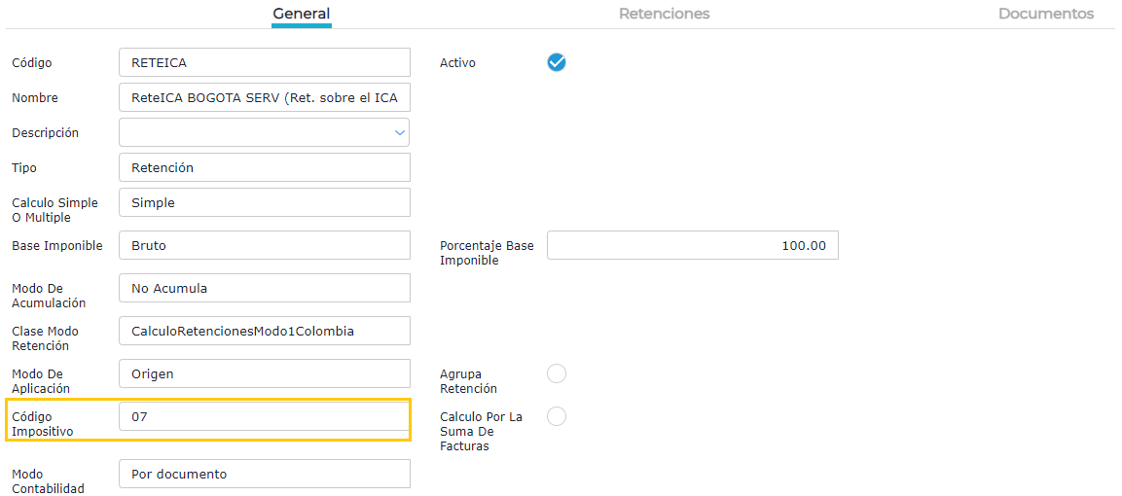The height and width of the screenshot is (496, 1122).
Task: Select the Base Imponible field showing Bruto
Action: coord(264,245)
